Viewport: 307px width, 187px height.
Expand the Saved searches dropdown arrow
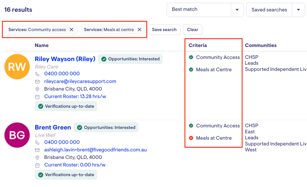298,10
